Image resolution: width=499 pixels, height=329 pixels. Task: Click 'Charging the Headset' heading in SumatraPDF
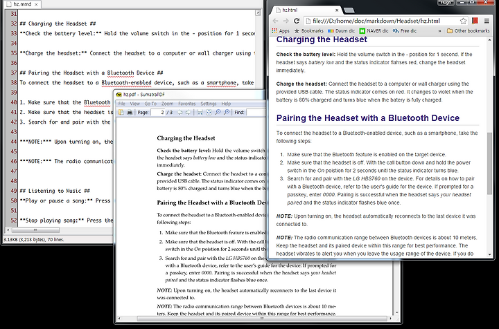(186, 138)
